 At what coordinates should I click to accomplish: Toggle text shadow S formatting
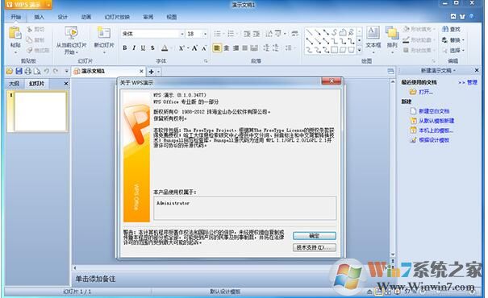152,48
